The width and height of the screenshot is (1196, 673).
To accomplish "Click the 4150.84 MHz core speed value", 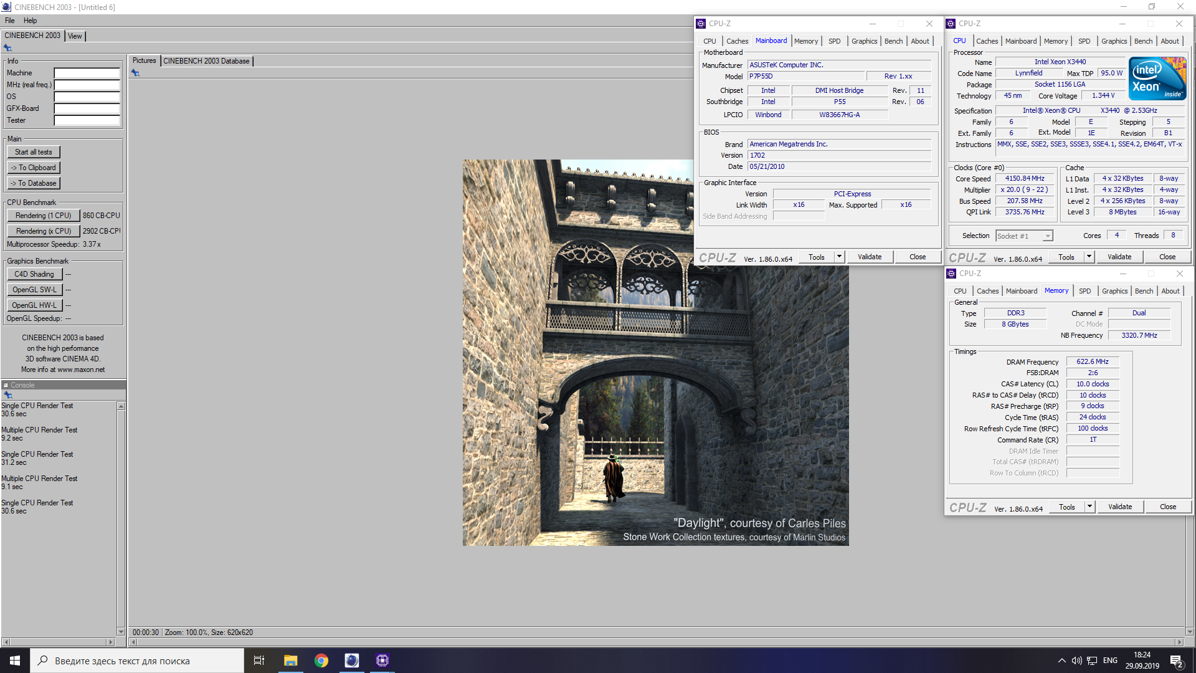I will 1025,178.
